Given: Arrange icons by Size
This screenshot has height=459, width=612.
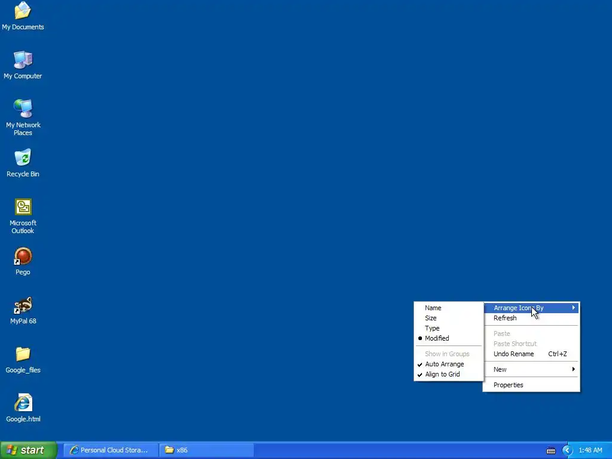Looking at the screenshot, I should 448,318.
